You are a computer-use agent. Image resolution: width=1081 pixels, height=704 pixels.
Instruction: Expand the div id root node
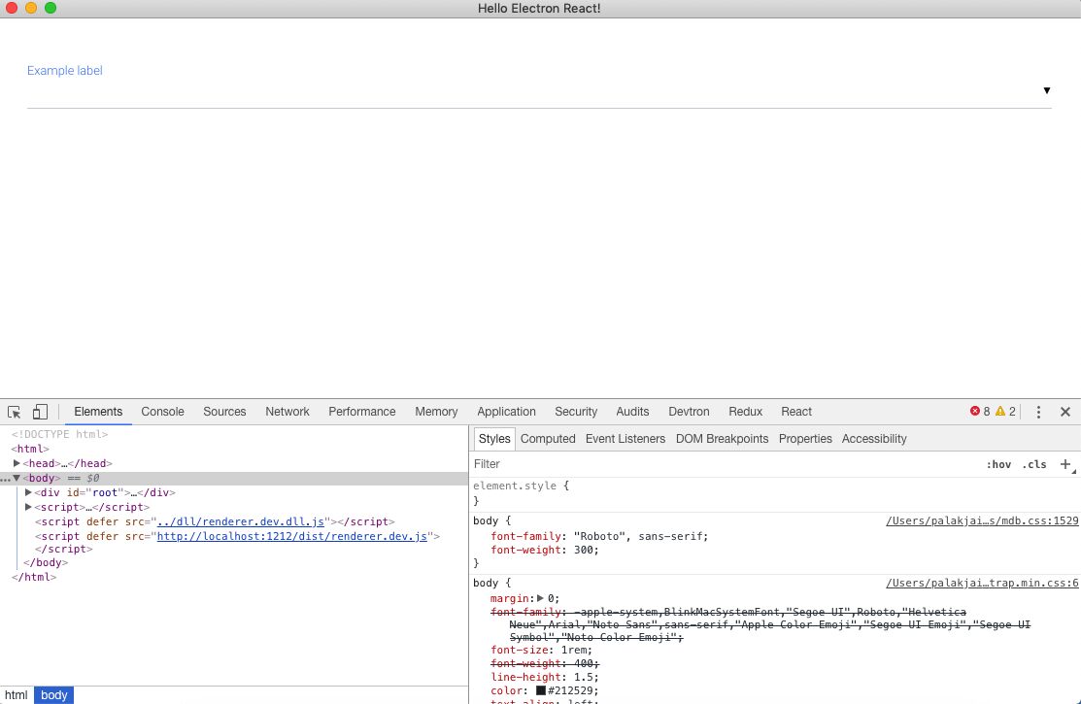[x=28, y=492]
